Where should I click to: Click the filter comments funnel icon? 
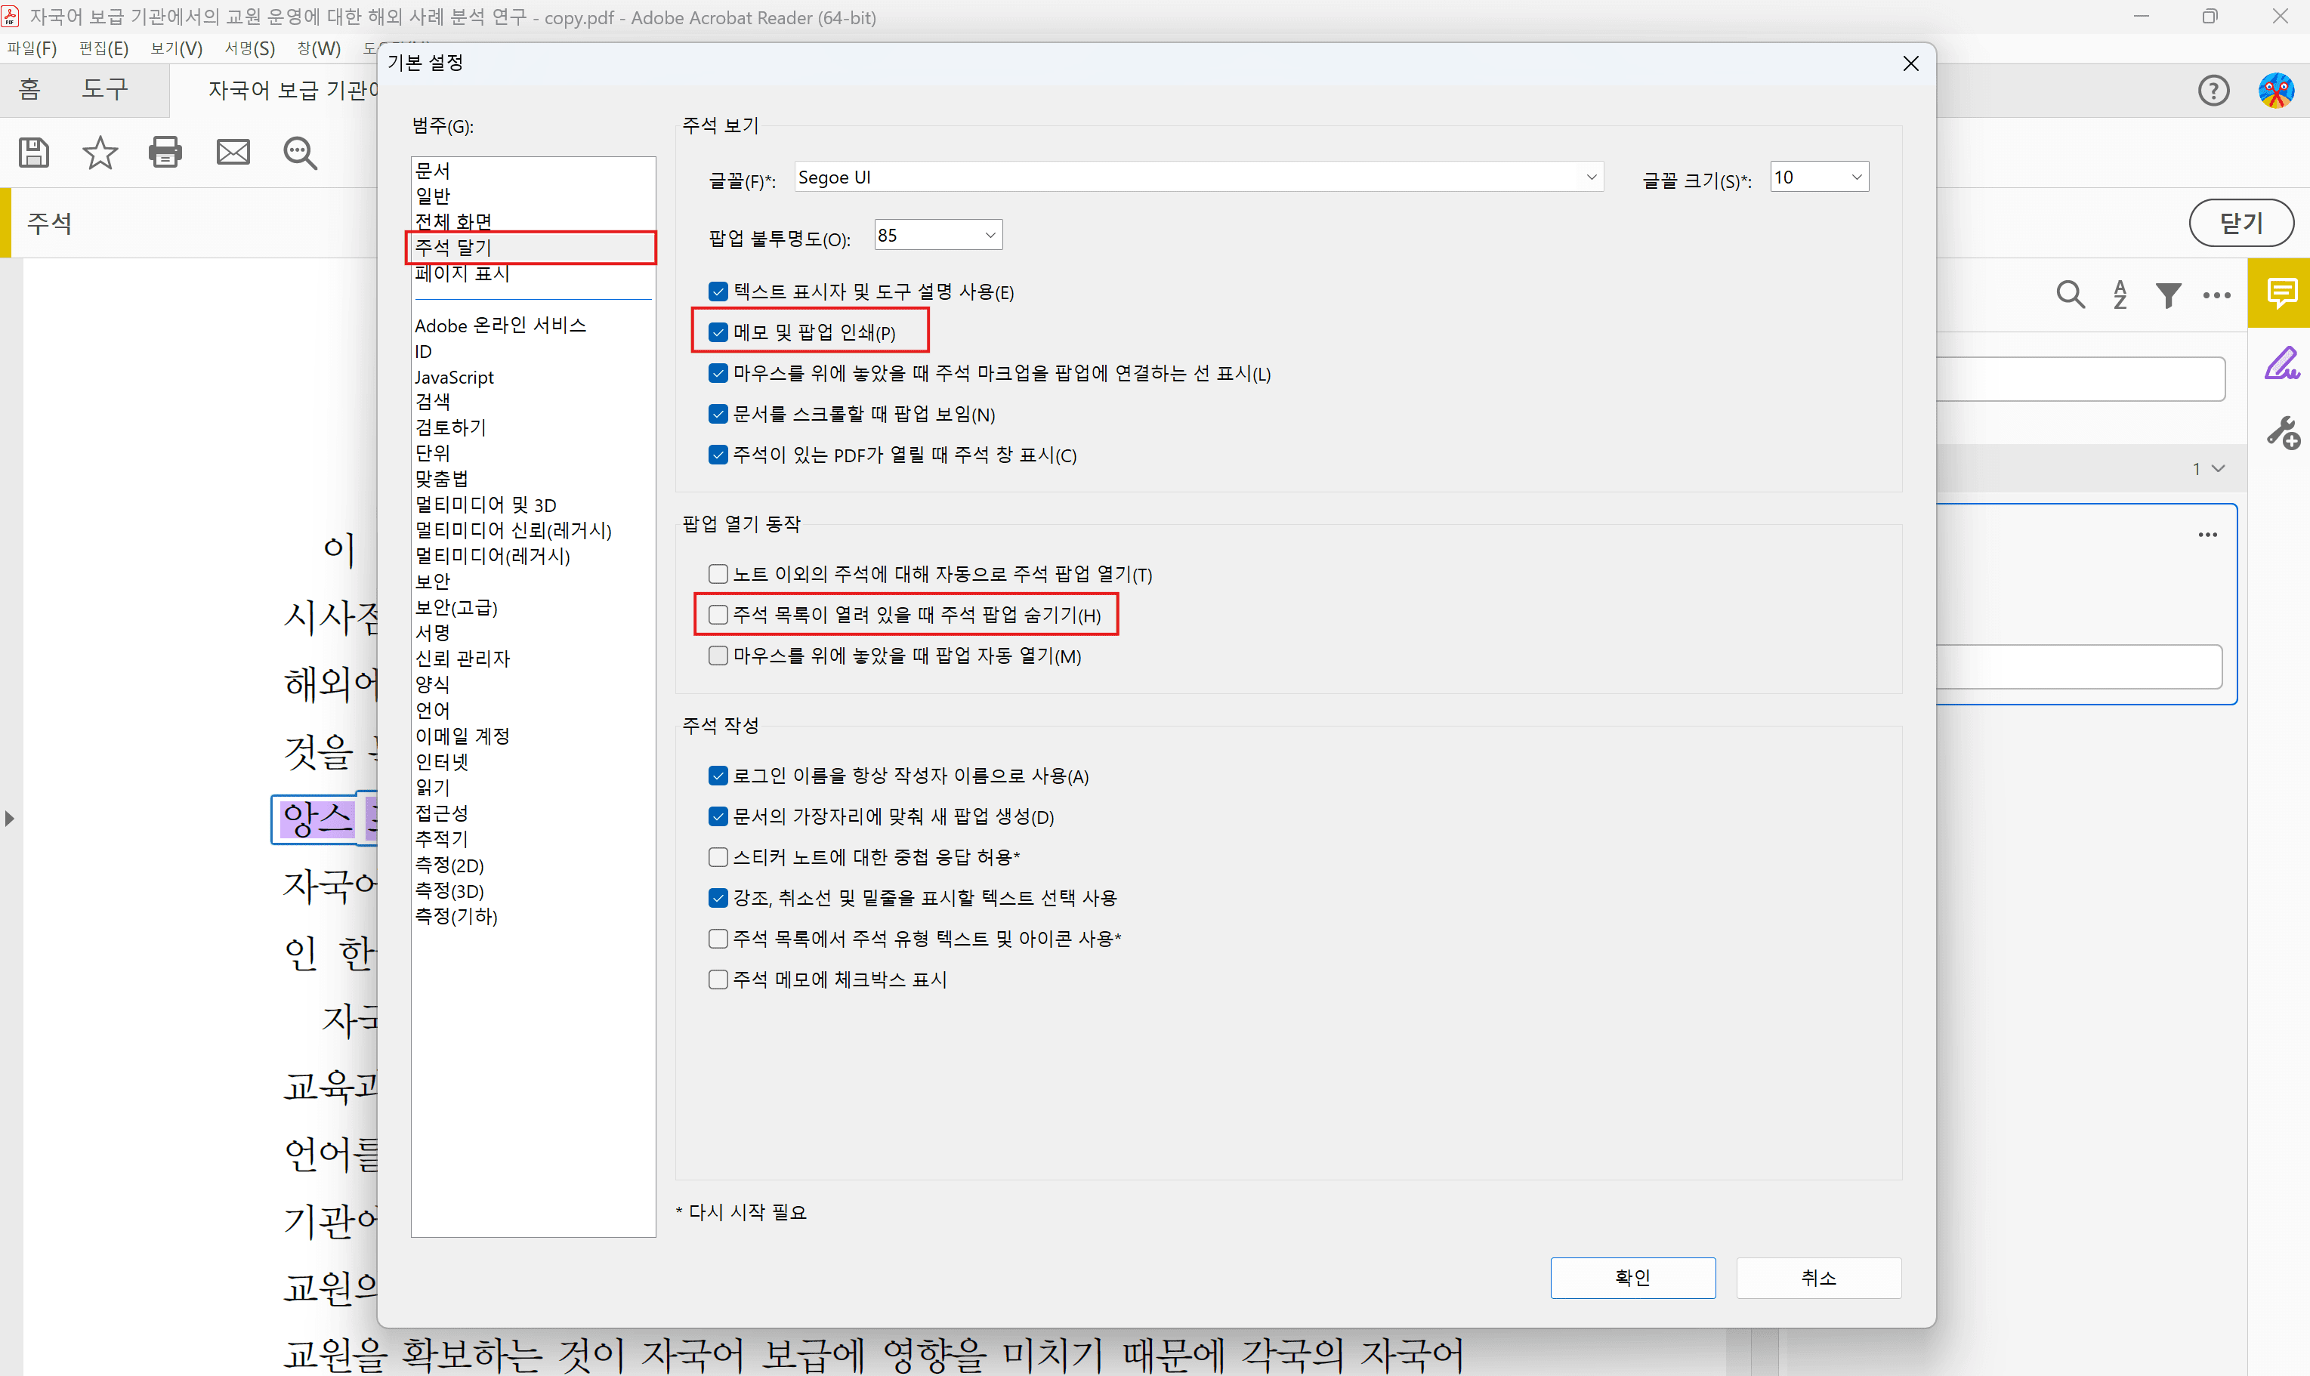click(x=2168, y=295)
